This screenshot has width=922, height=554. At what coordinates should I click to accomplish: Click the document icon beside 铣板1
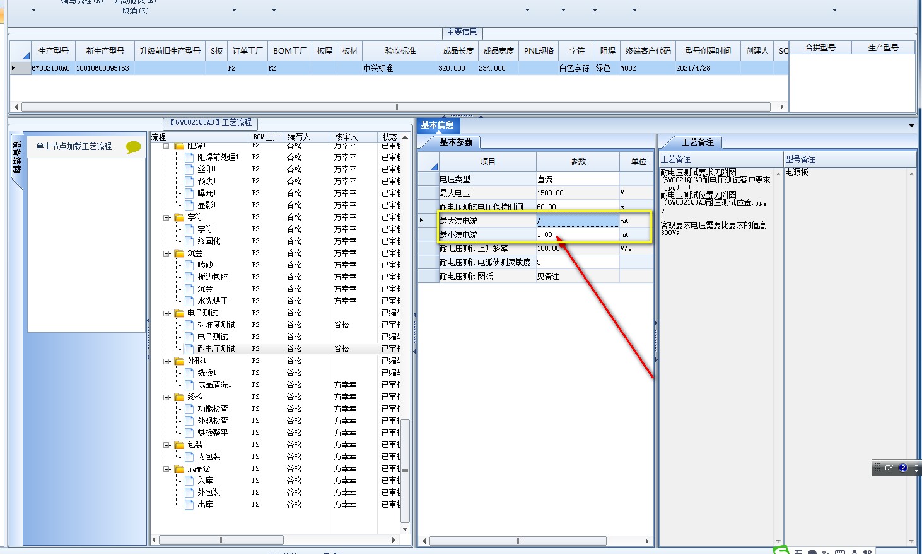click(x=189, y=372)
